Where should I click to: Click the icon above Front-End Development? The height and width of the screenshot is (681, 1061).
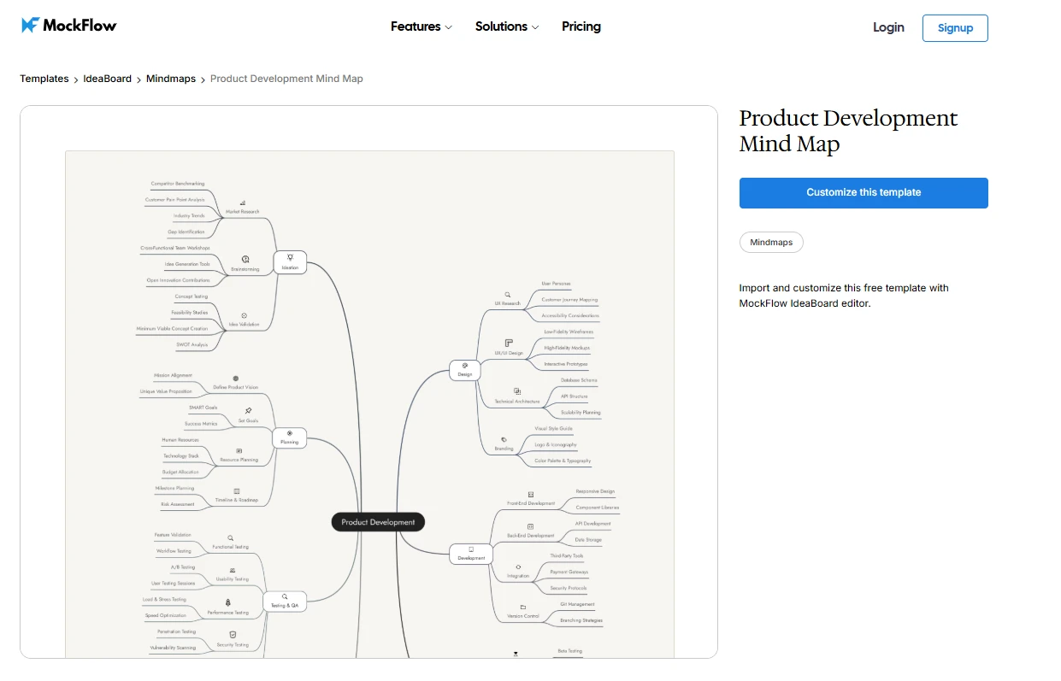(531, 494)
